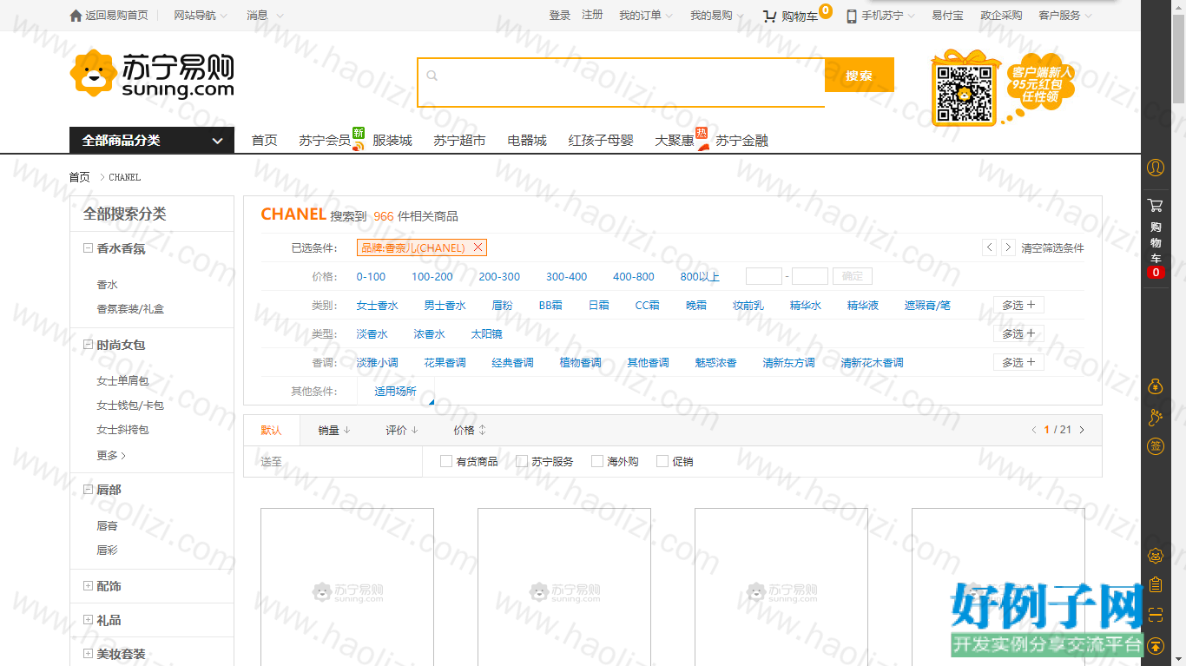
Task: Open the 红孩子母婴 nav item
Action: [x=601, y=141]
